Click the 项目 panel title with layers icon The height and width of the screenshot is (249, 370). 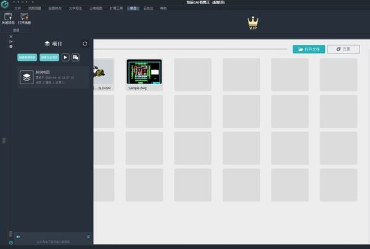coord(53,44)
